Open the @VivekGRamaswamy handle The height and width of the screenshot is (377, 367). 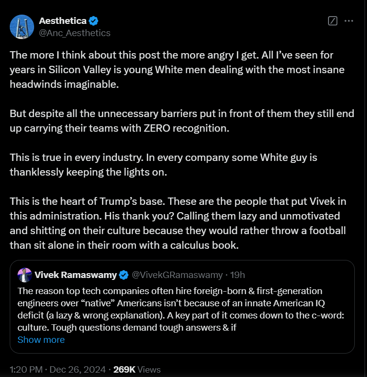pos(177,275)
